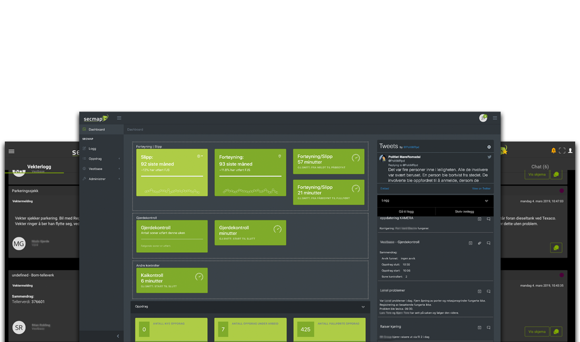This screenshot has height=342, width=580.
Task: Click the Fortøyning: 93 siste måned card
Action: [x=250, y=172]
